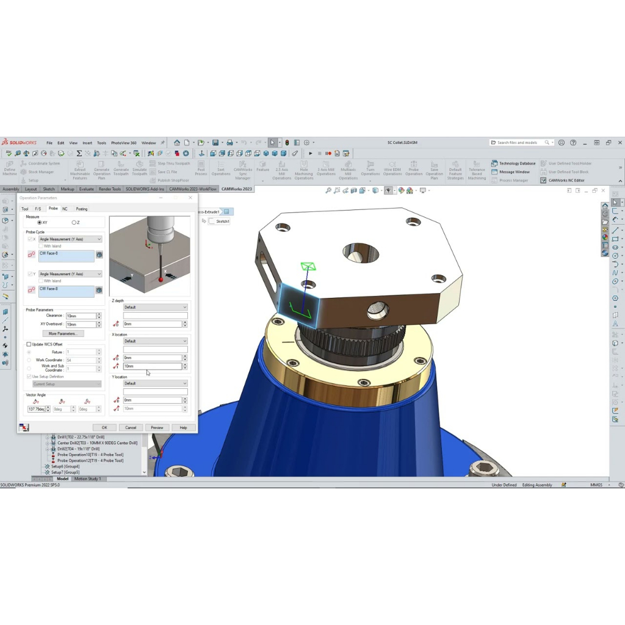The height and width of the screenshot is (625, 625).
Task: Select the Work Coordinate radio button
Action: pos(29,360)
